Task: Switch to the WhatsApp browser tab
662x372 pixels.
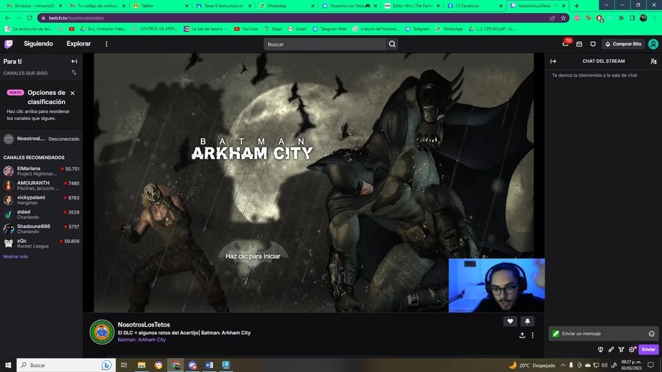Action: pyautogui.click(x=285, y=6)
